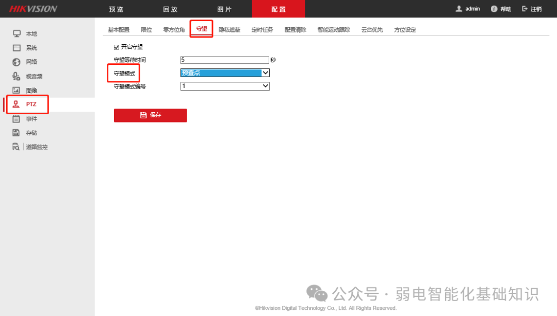Toggle the 开启守望 checkbox

[116, 47]
